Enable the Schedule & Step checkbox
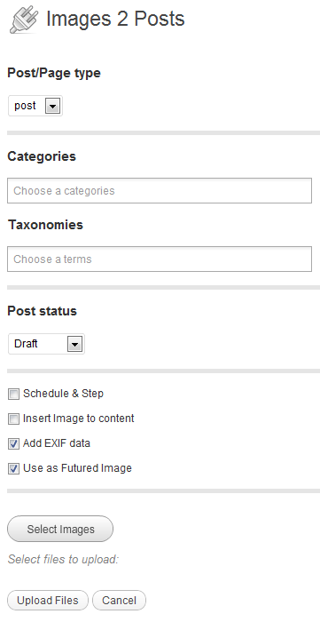Image resolution: width=320 pixels, height=622 pixels. (14, 395)
